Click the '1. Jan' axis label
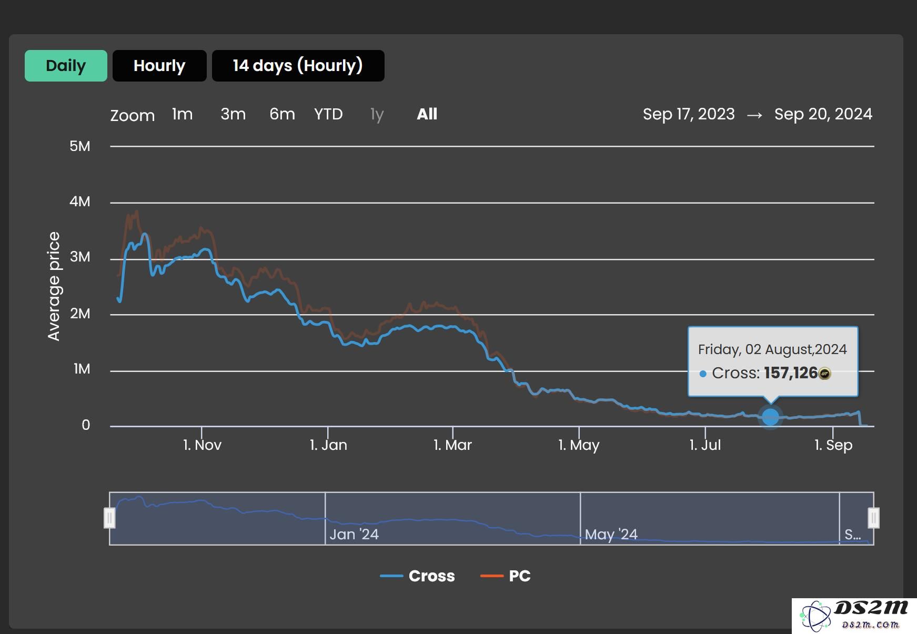The height and width of the screenshot is (634, 917). [x=328, y=445]
